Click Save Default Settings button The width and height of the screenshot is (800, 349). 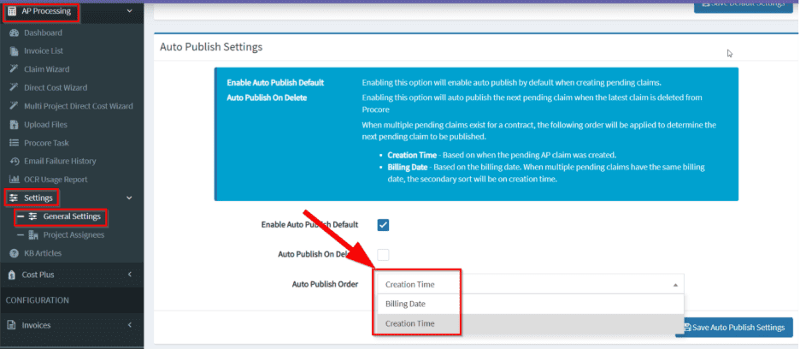(x=743, y=4)
